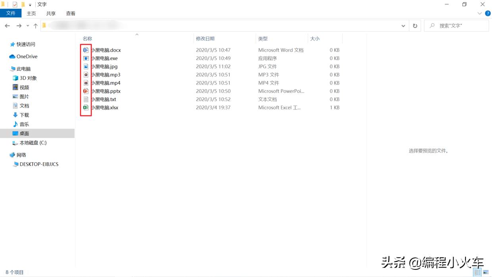Open address bar history dropdown

(403, 26)
